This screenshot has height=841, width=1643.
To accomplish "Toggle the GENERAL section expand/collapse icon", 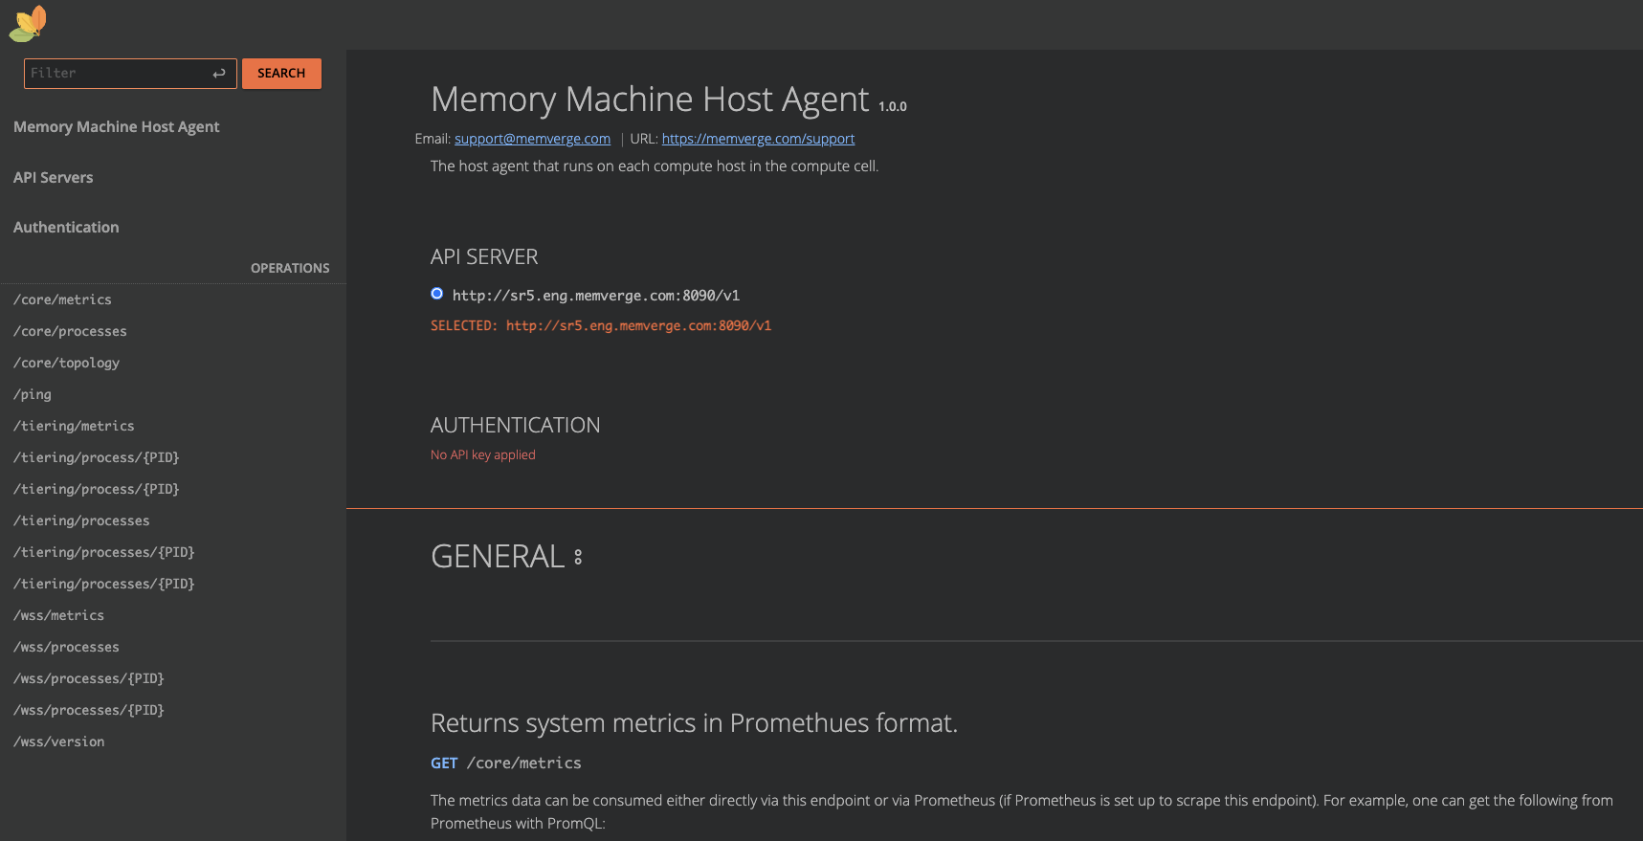I will (x=578, y=557).
